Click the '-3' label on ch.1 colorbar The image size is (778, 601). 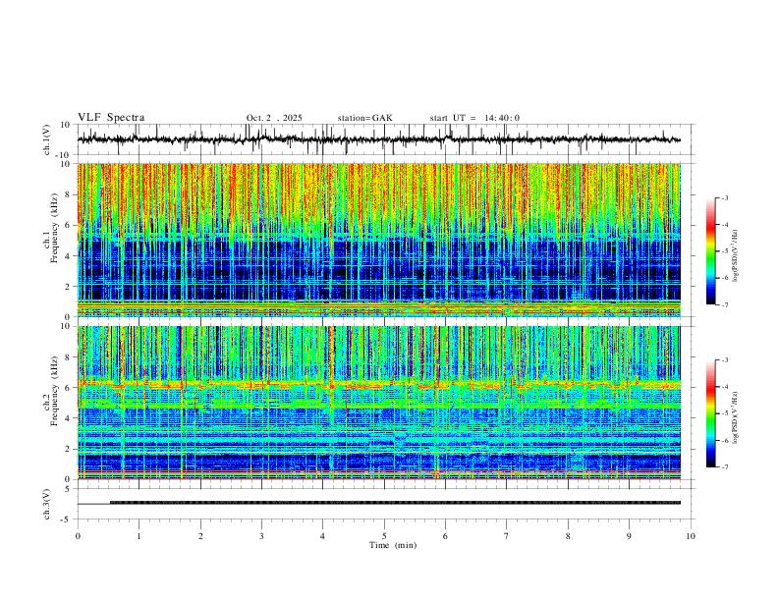tap(725, 197)
